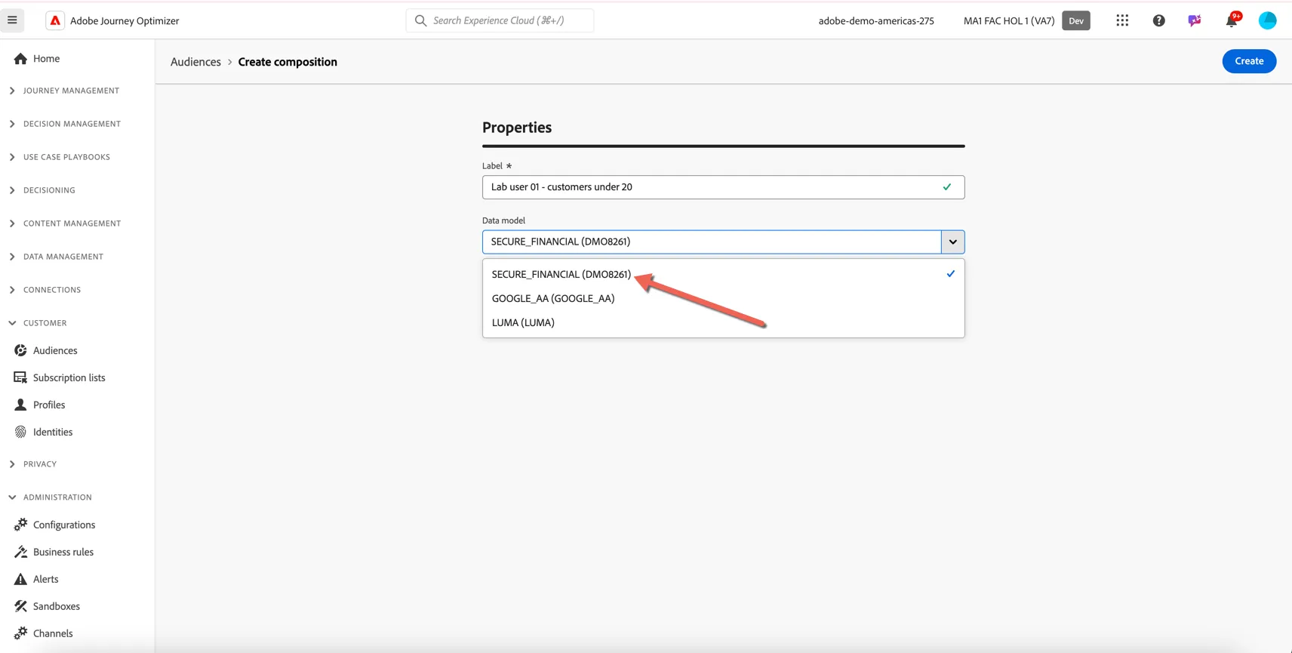Screen dimensions: 1292x653
Task: Open the notifications bell
Action: [x=1231, y=20]
